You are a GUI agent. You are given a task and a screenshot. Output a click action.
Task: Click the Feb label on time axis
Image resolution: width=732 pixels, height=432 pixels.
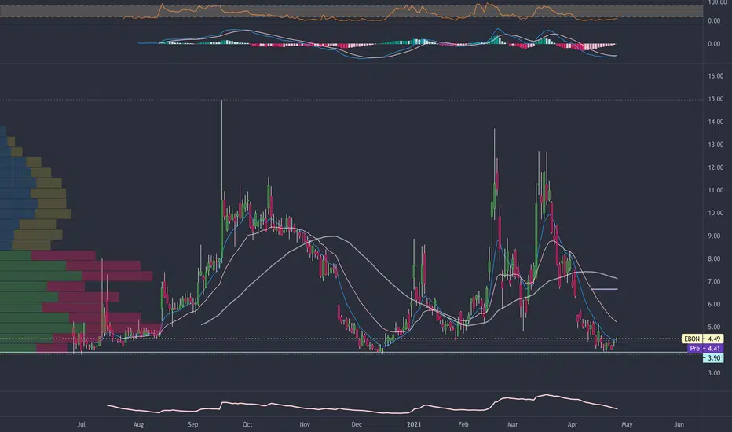[x=463, y=424]
